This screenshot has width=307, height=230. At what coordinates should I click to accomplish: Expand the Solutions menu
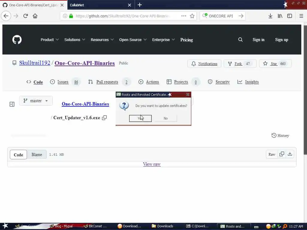point(75,40)
